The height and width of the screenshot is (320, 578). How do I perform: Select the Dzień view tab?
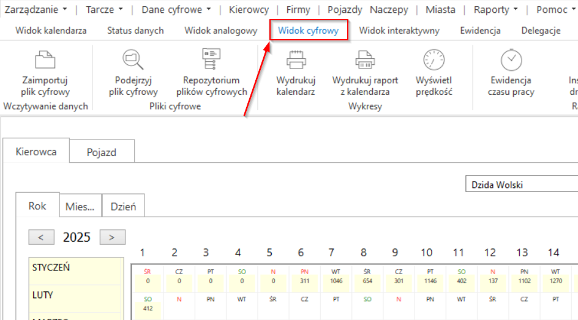tap(123, 206)
